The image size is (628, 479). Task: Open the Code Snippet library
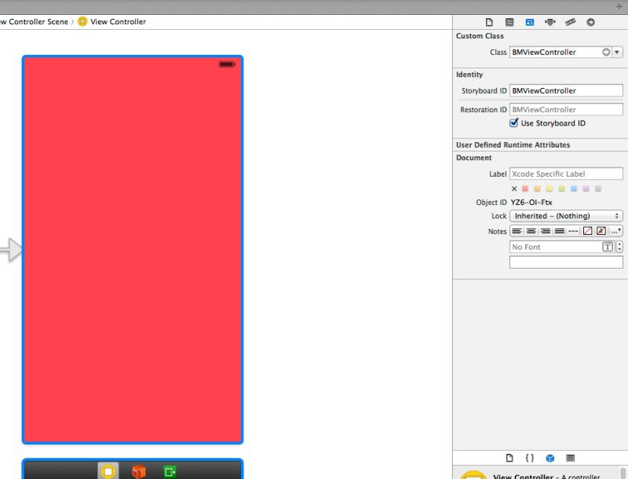(530, 458)
